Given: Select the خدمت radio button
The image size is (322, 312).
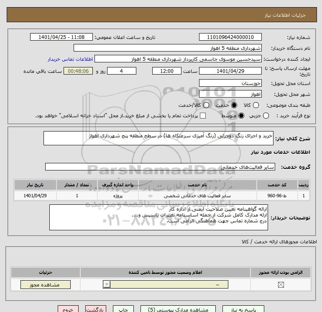Looking at the screenshot, I should click(234, 105).
